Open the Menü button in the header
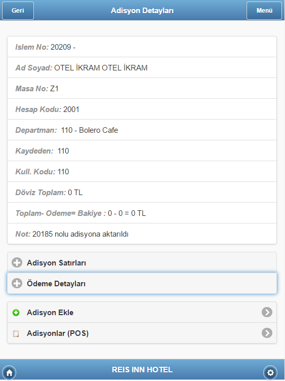Screen dimensions: 285x381 click(x=264, y=11)
